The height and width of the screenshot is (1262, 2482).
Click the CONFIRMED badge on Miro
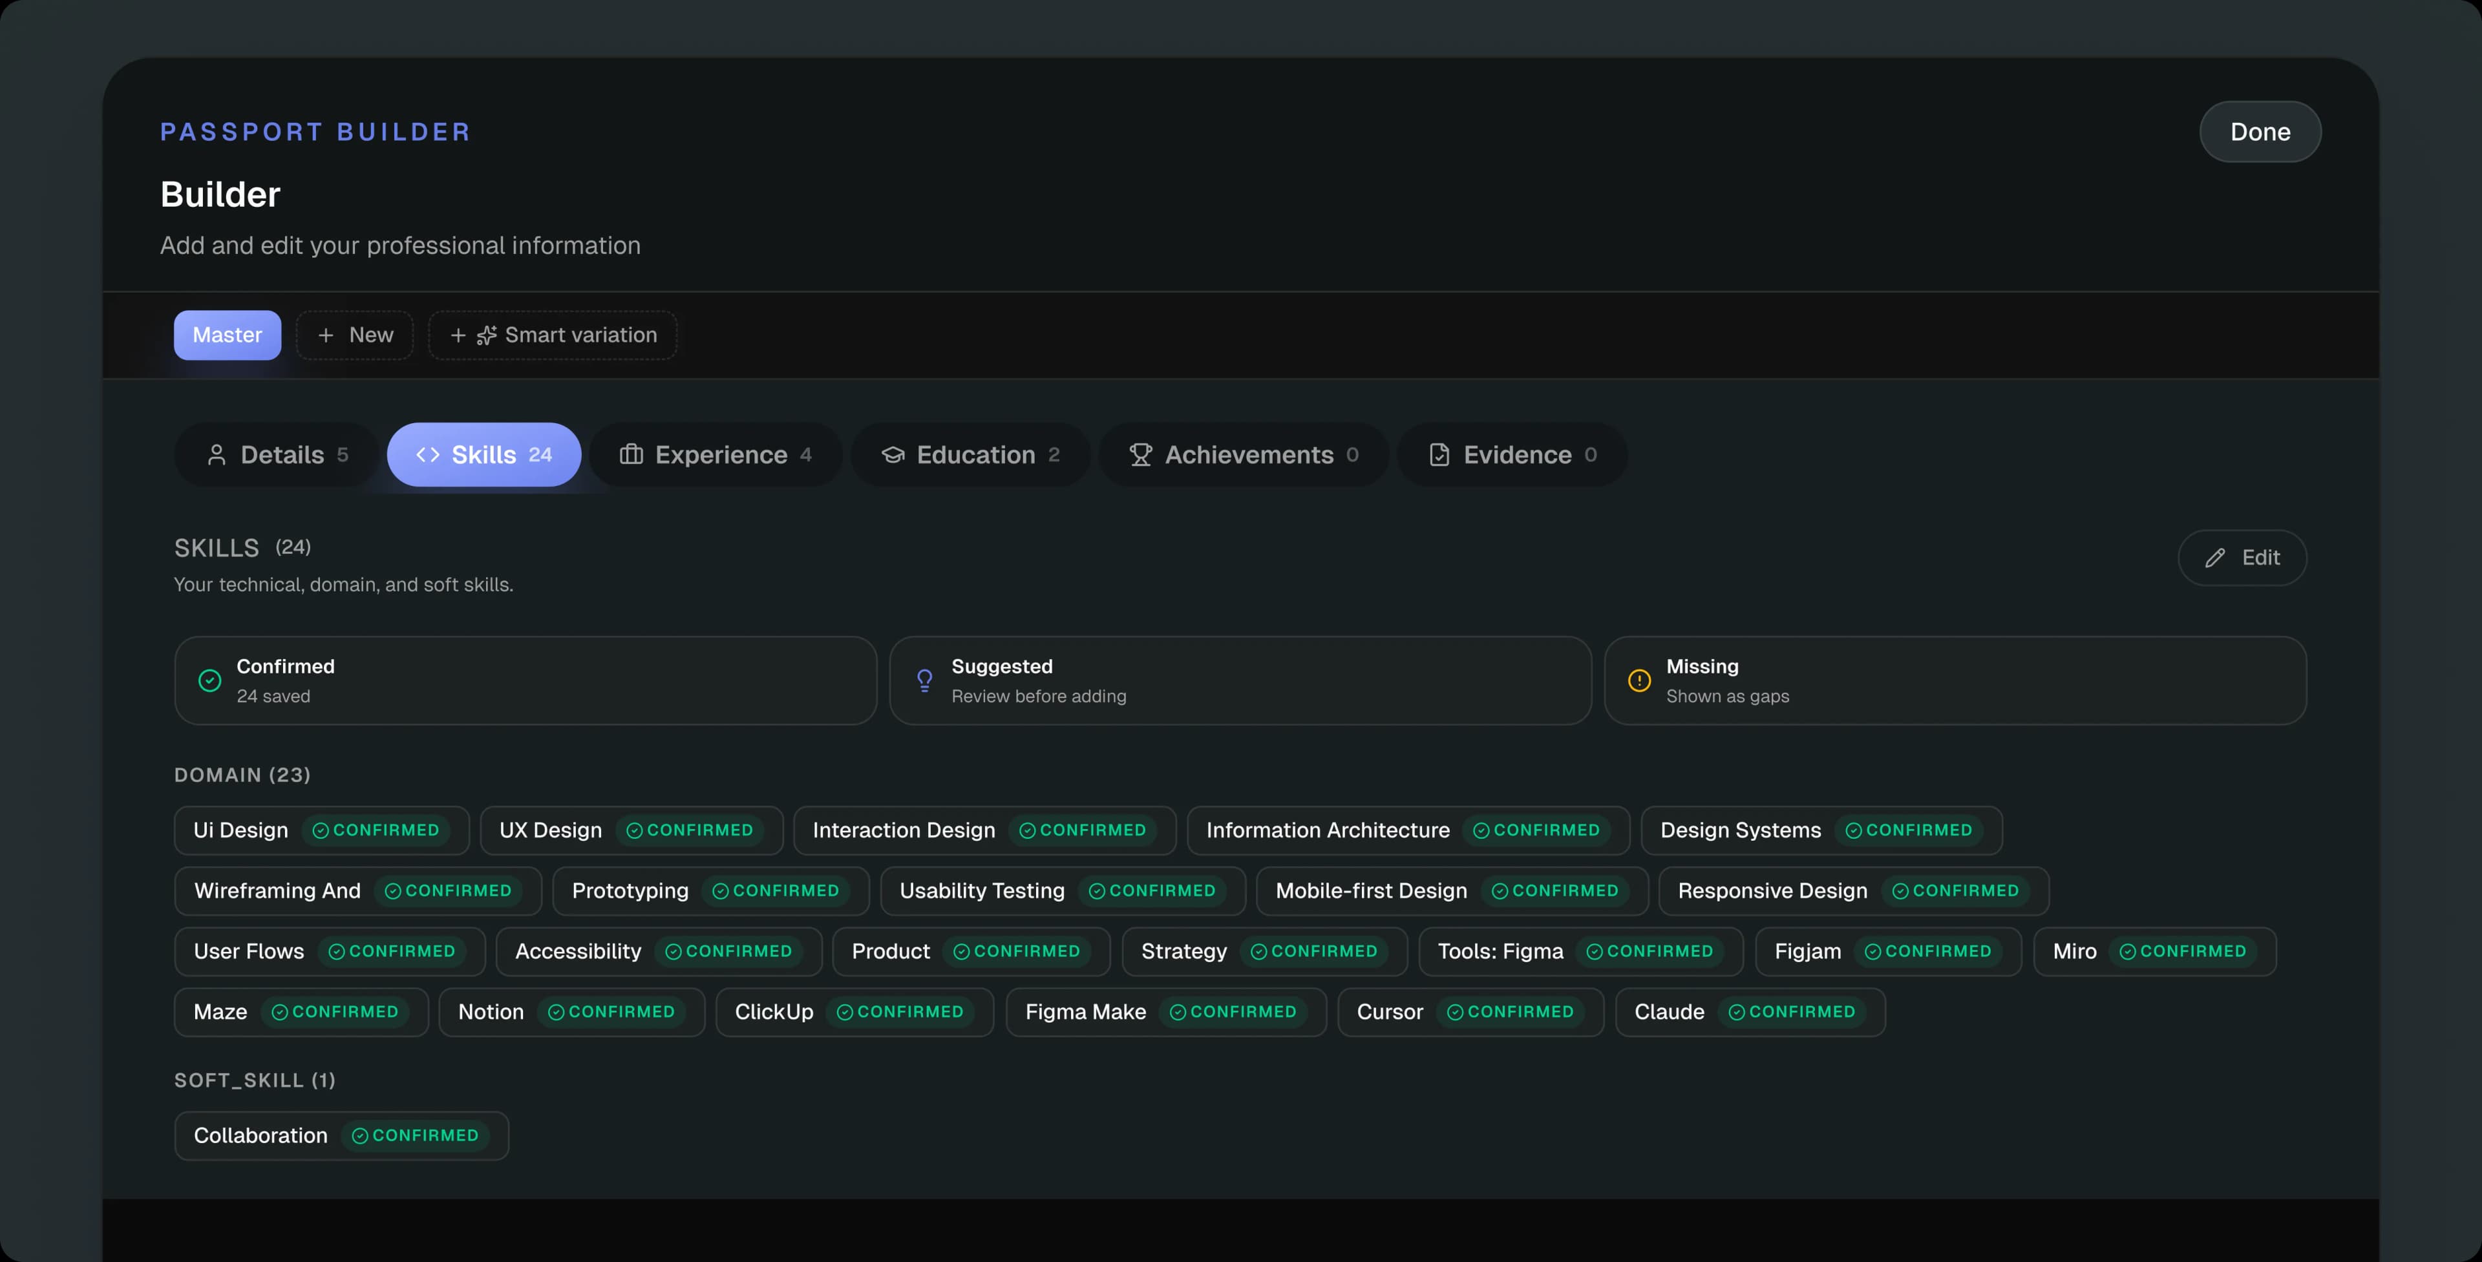pyautogui.click(x=2183, y=952)
